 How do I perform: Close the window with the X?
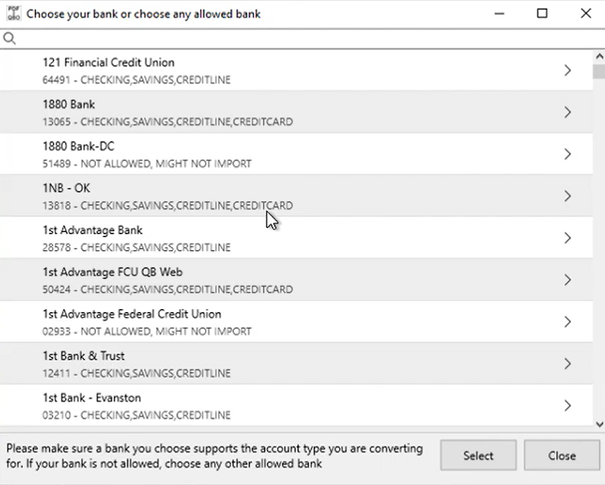586,14
